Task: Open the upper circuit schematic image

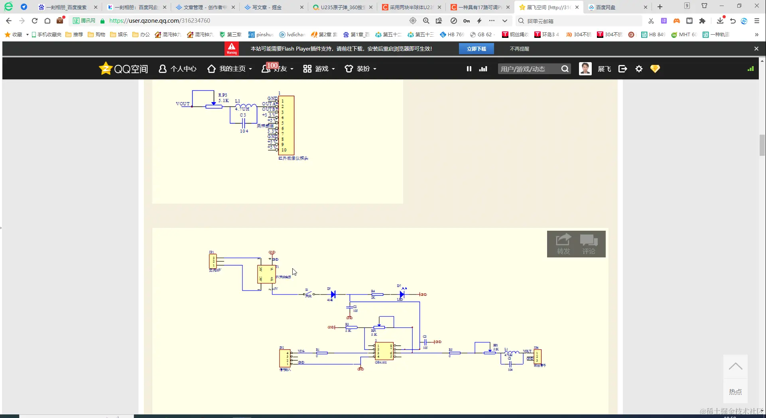Action: [x=278, y=141]
